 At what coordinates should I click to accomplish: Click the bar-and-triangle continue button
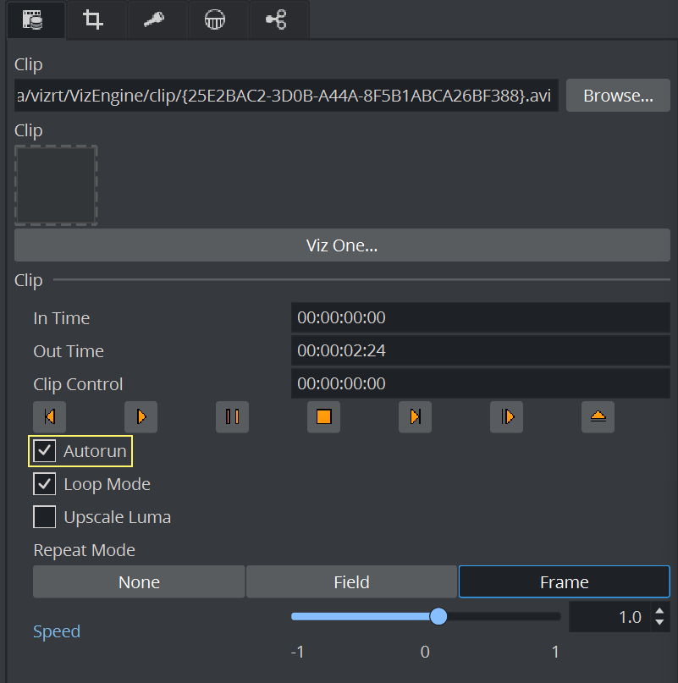pos(506,416)
